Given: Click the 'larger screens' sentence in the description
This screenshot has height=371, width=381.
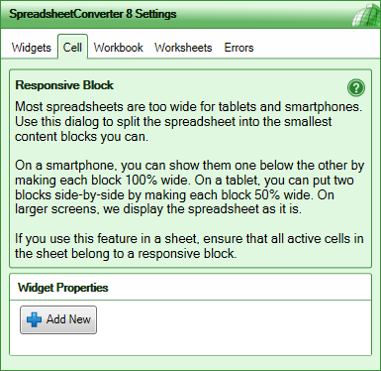Looking at the screenshot, I should [x=158, y=209].
